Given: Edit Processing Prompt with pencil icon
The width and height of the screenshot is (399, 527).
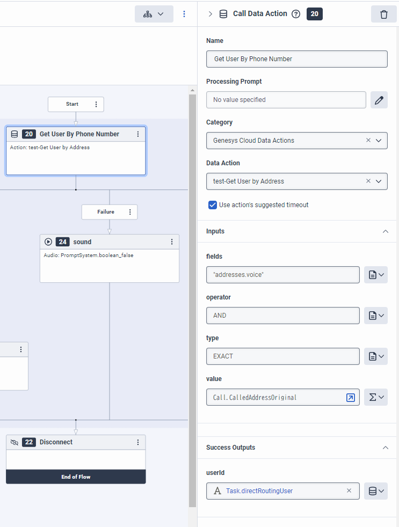Looking at the screenshot, I should pos(379,100).
